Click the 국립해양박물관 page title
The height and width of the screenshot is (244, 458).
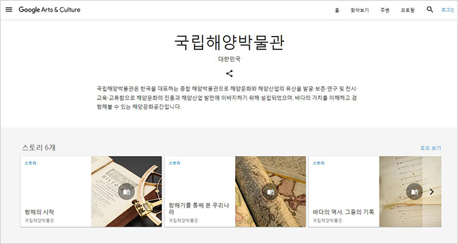click(229, 42)
